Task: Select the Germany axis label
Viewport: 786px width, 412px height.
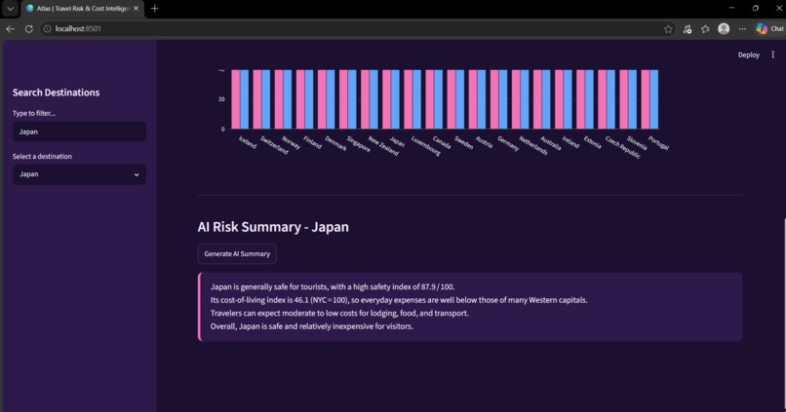Action: (508, 144)
